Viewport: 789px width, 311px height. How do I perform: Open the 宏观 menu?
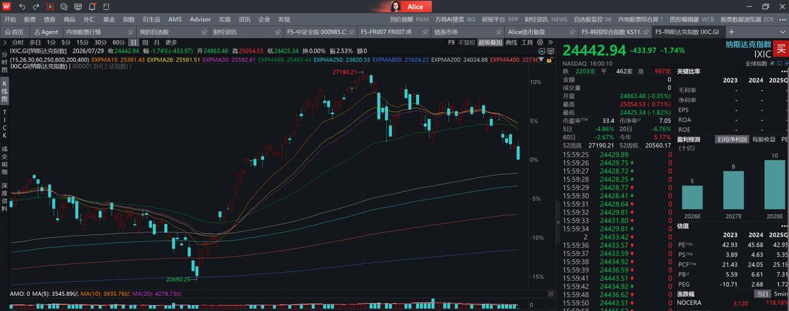coord(225,19)
